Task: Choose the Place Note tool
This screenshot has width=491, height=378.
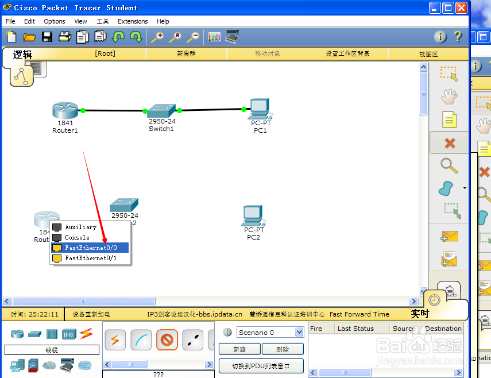Action: [449, 119]
